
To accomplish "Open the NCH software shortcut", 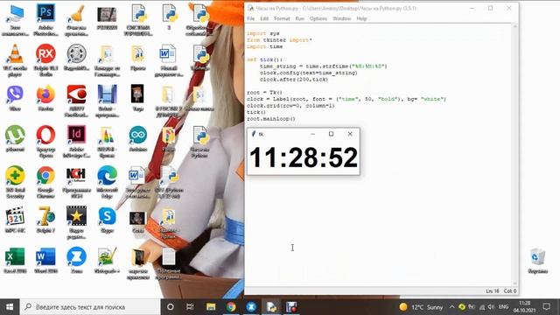I will pyautogui.click(x=76, y=182).
